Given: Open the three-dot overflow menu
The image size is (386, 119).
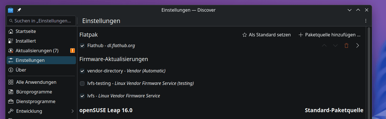Looking at the screenshot, I should point(366,21).
